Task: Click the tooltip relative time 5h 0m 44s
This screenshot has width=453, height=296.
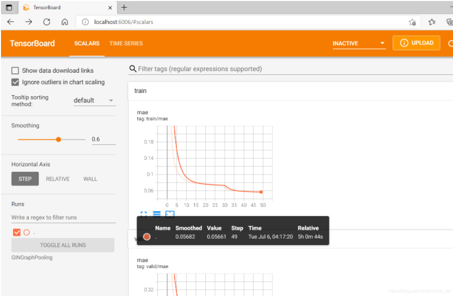Action: (x=311, y=236)
